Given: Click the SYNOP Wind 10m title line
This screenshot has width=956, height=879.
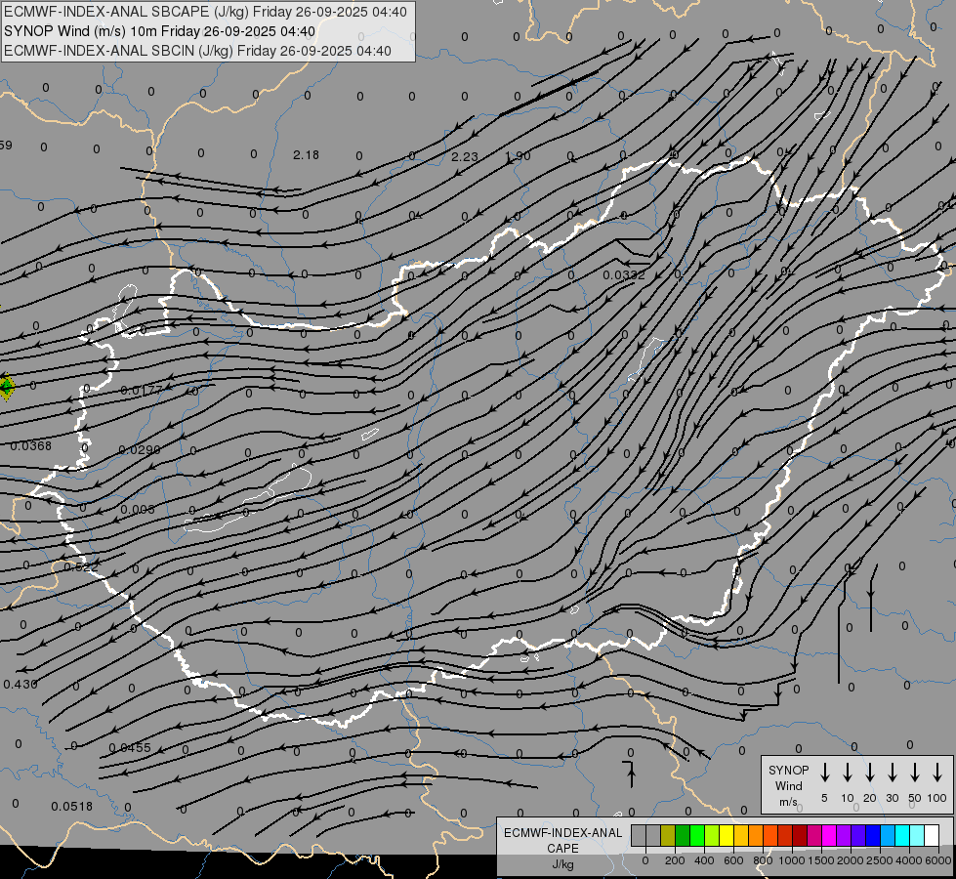Looking at the screenshot, I should (158, 31).
